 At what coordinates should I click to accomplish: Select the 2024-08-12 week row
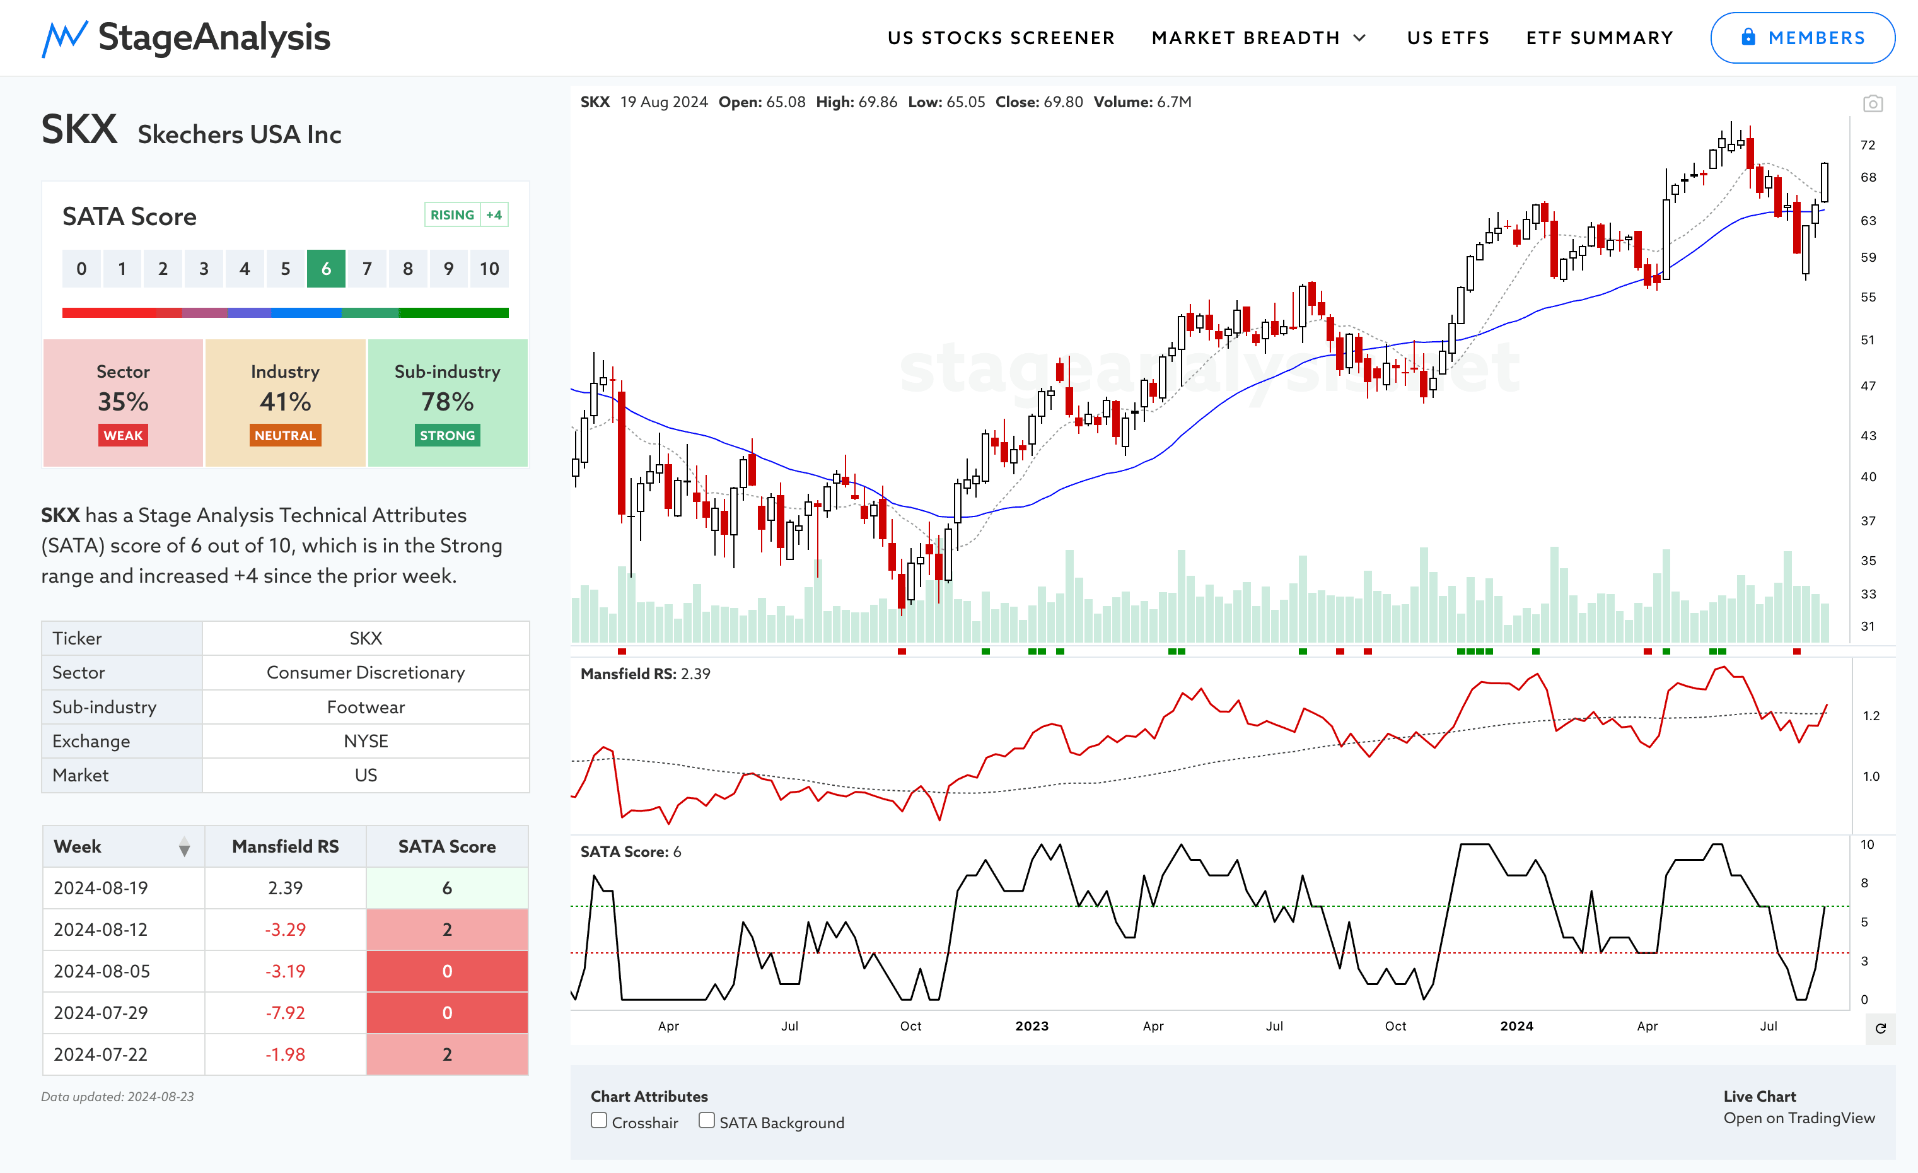coord(286,930)
